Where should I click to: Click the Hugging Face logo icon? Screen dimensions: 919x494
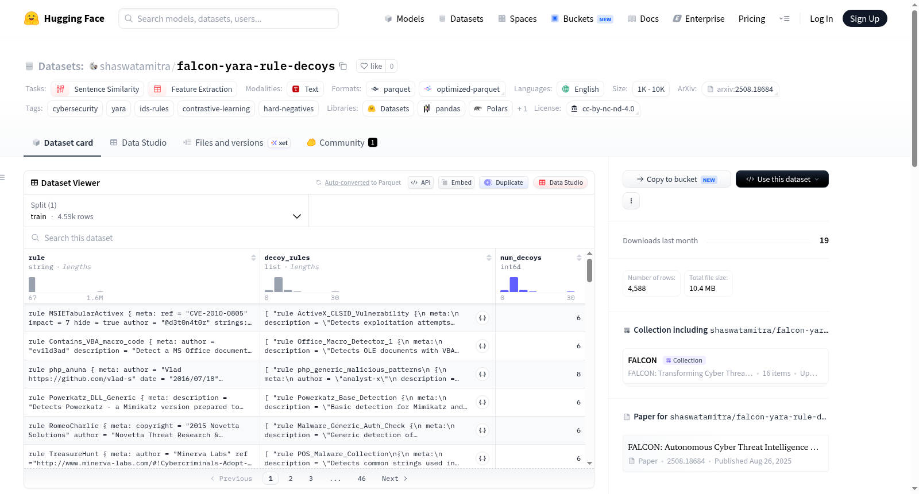[32, 18]
